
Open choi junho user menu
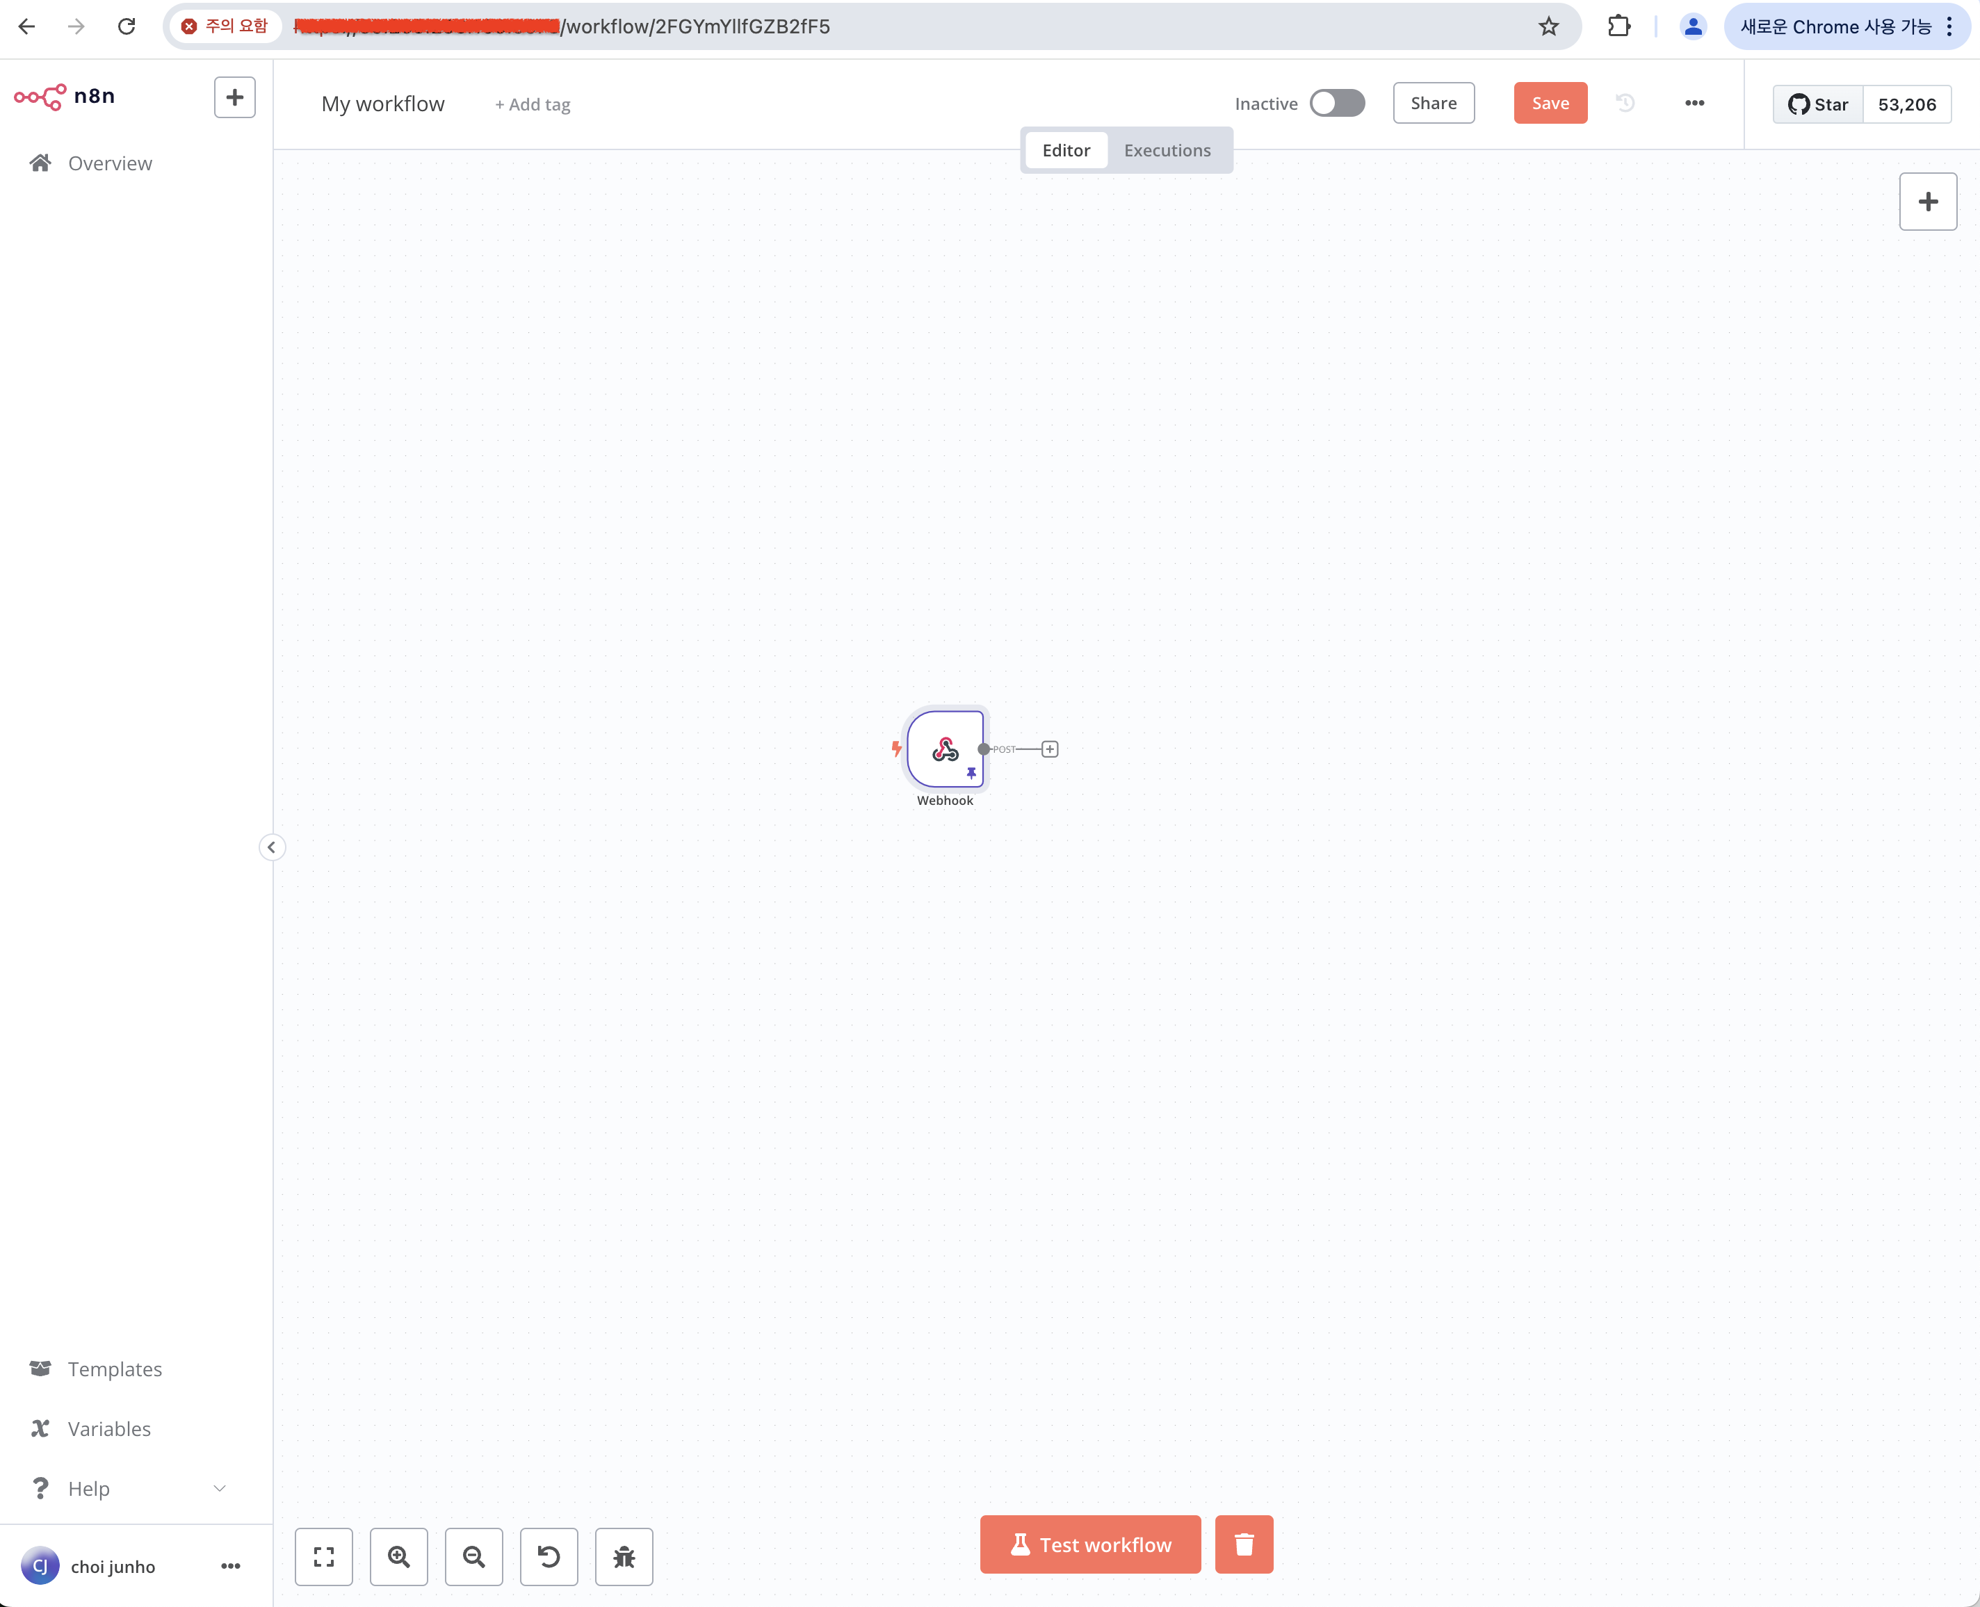231,1566
